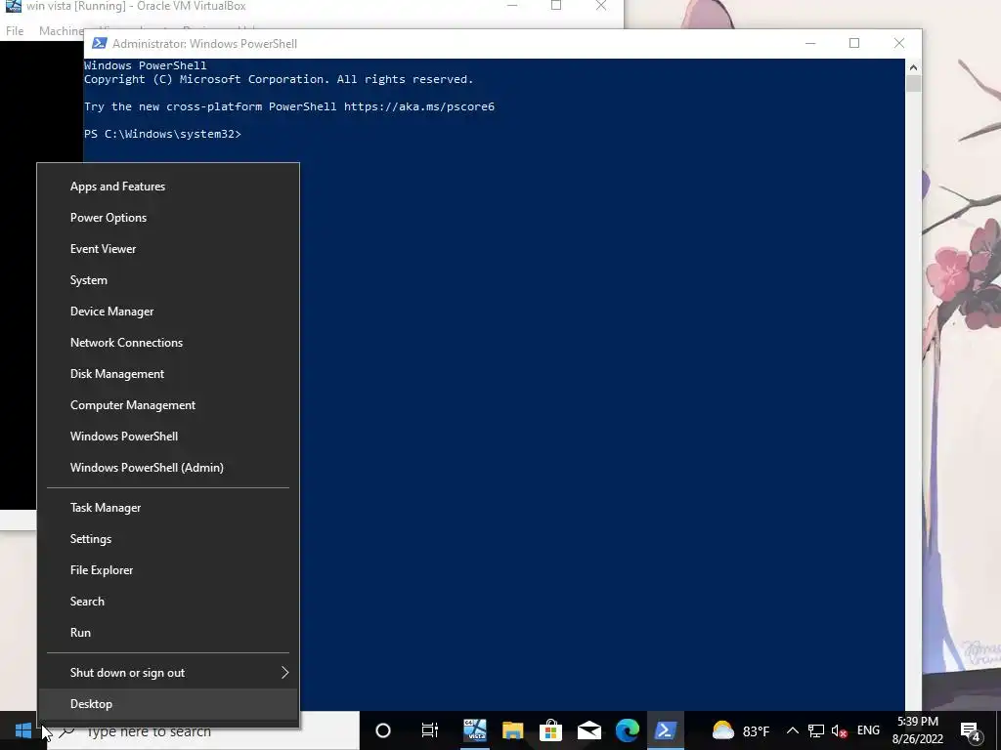Click PowerShell title bar icon
Viewport: 1001px width, 750px height.
pos(100,43)
